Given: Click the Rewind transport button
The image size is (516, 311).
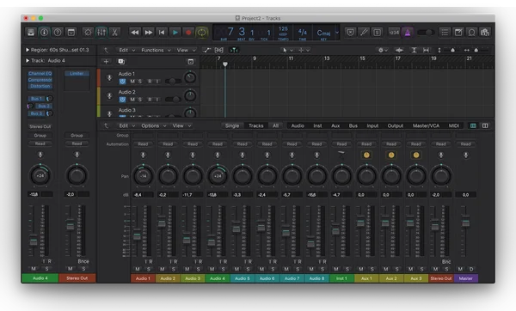Looking at the screenshot, I should 135,33.
